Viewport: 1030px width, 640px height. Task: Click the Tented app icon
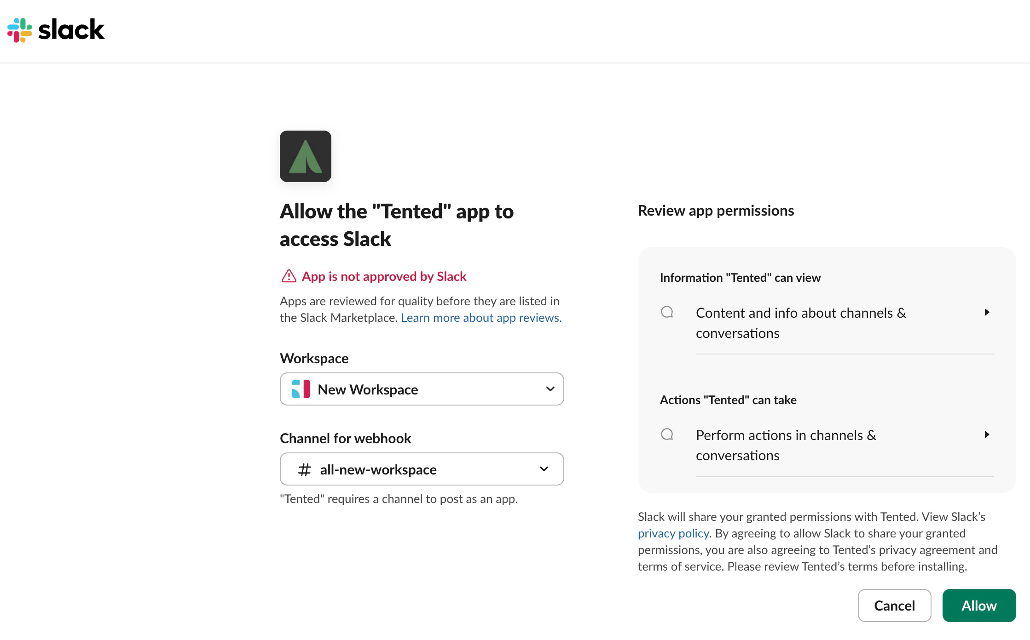coord(305,156)
